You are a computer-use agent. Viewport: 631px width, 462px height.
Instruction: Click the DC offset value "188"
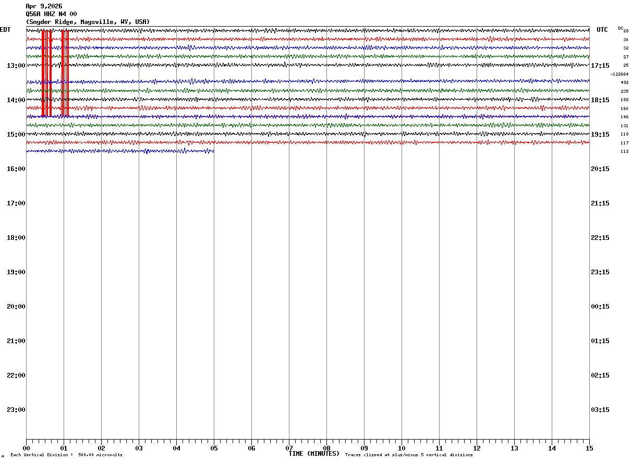pos(625,100)
